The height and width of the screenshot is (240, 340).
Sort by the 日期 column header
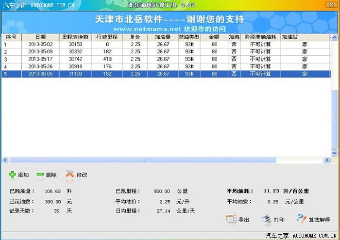click(x=40, y=37)
